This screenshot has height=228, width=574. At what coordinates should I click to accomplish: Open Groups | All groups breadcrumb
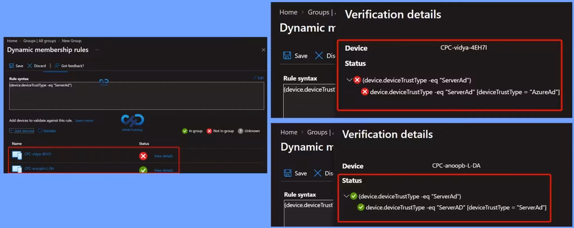pos(40,41)
